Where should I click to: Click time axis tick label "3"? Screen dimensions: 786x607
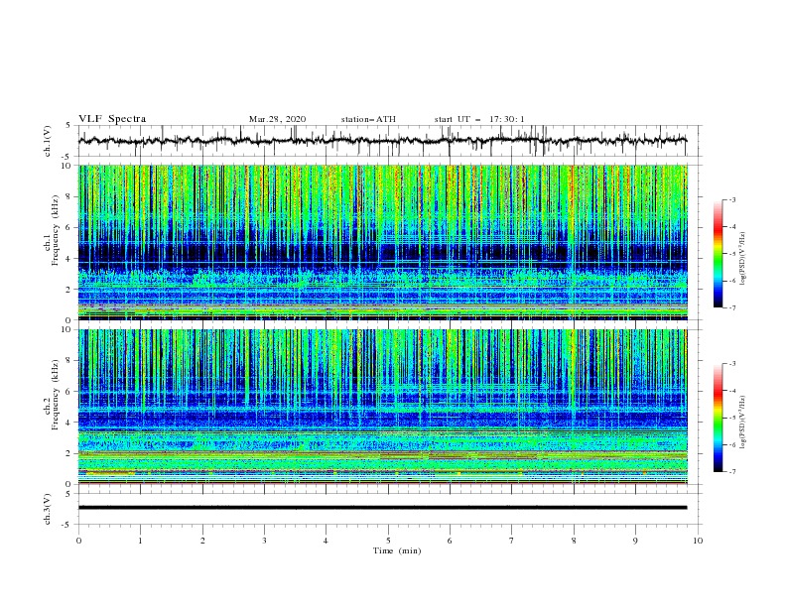(264, 541)
